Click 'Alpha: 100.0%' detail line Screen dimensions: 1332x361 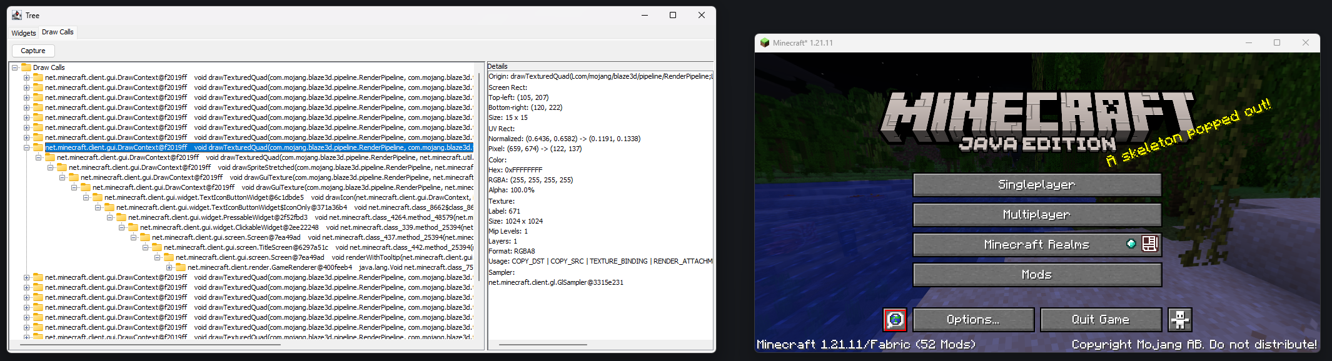tap(511, 190)
